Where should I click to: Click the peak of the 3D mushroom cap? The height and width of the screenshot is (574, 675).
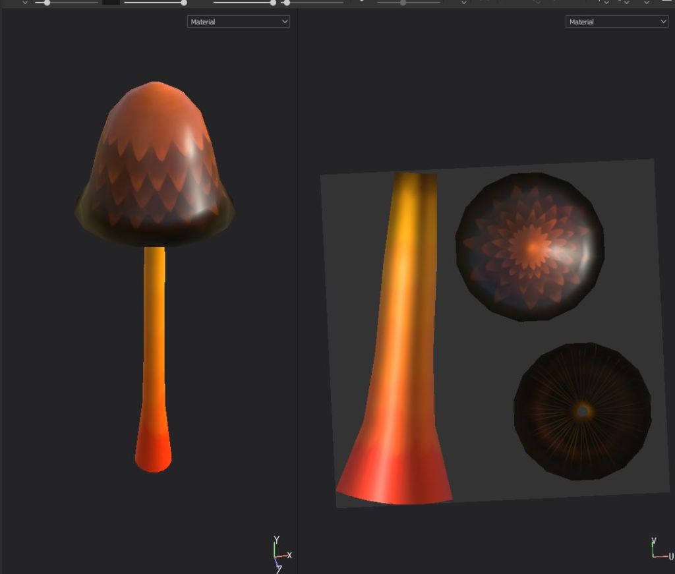pyautogui.click(x=155, y=86)
